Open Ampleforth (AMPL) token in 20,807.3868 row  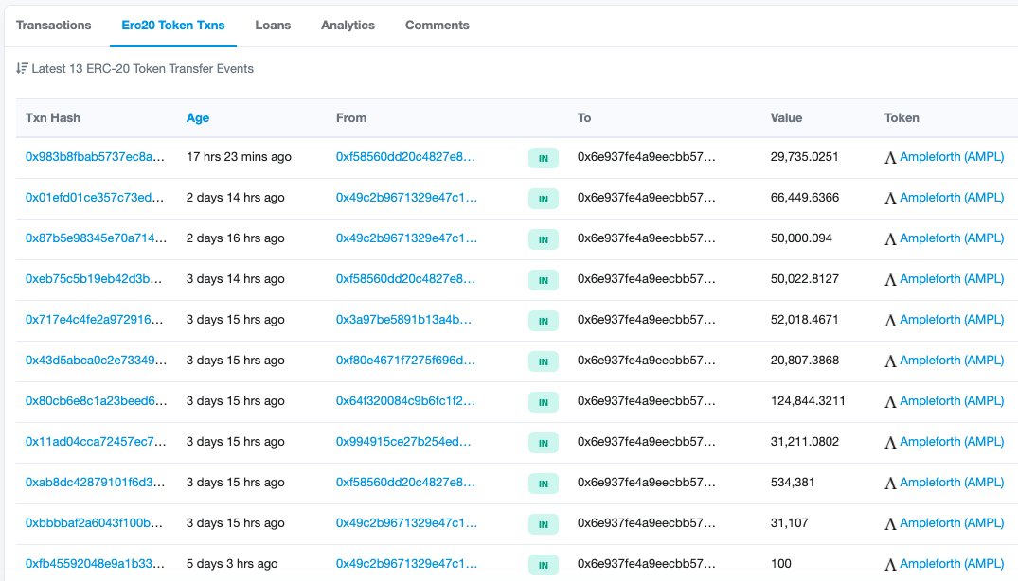pos(952,361)
